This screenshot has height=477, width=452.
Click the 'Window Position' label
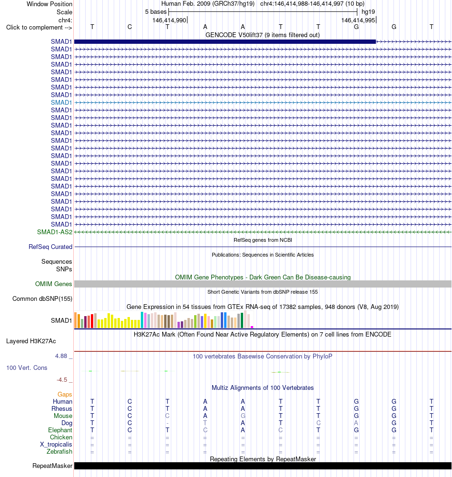[x=49, y=4]
